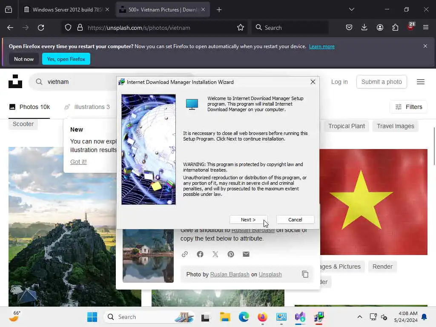436x327 pixels.
Task: Click the Firefox back arrow
Action: coord(10,28)
